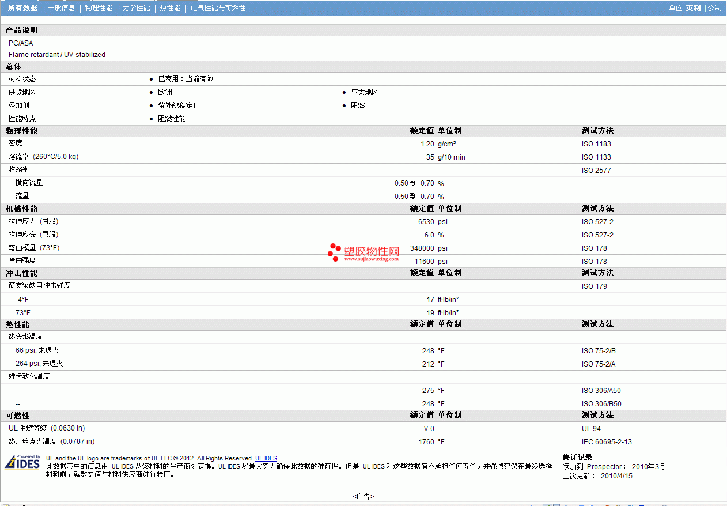Click the Powered by IDES logo
Screen dimensions: 727x506
click(x=22, y=462)
